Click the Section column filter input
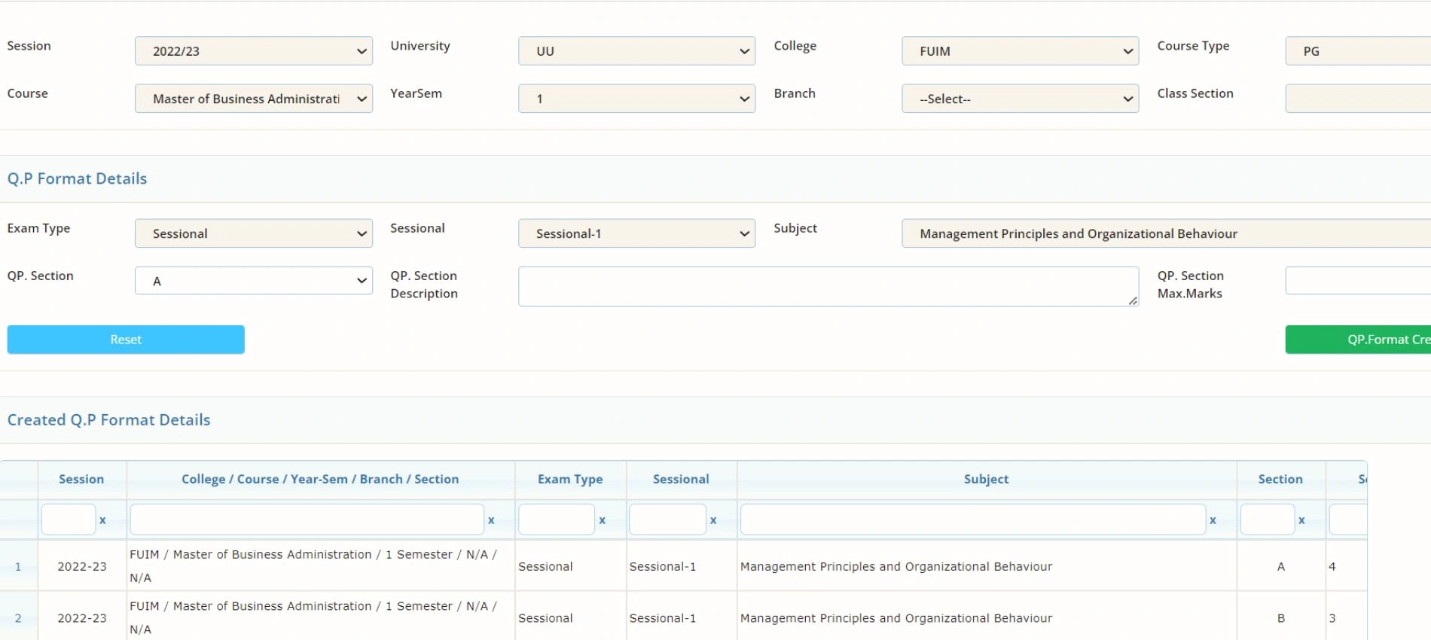Screen dimensions: 1431x640 pyautogui.click(x=1268, y=520)
